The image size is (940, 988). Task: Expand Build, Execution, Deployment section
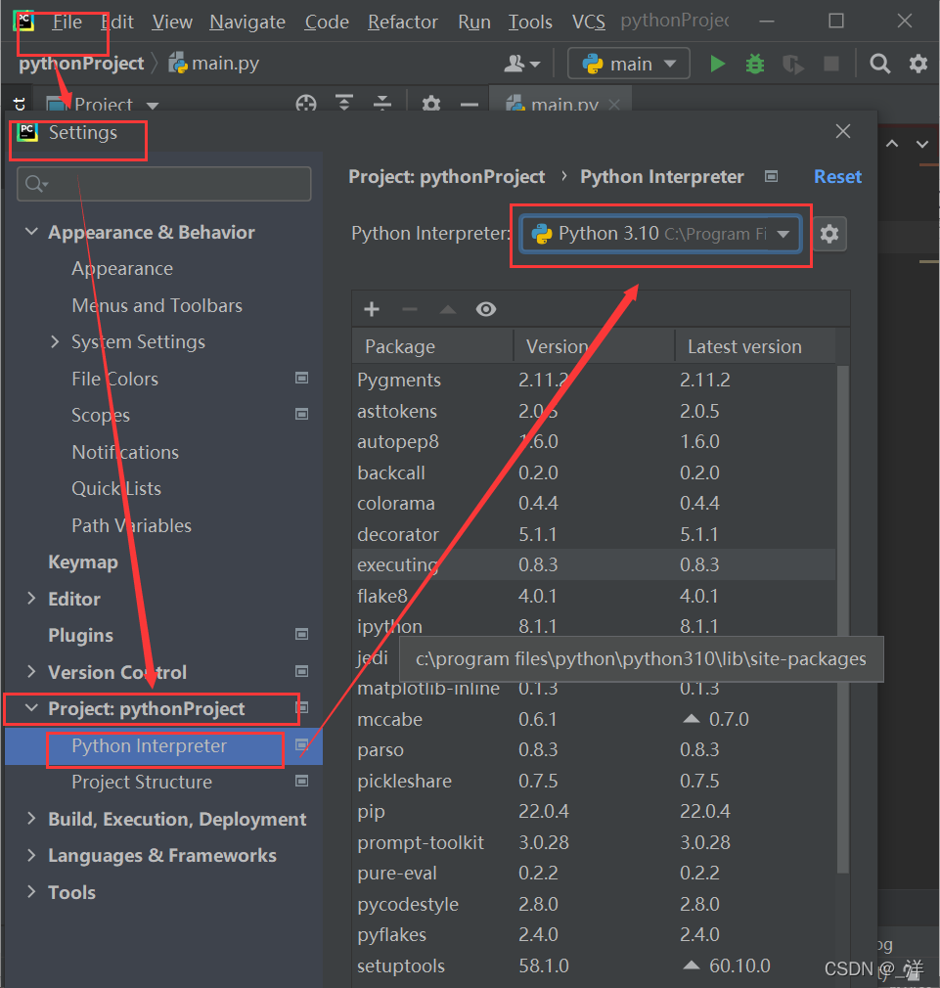click(x=31, y=819)
